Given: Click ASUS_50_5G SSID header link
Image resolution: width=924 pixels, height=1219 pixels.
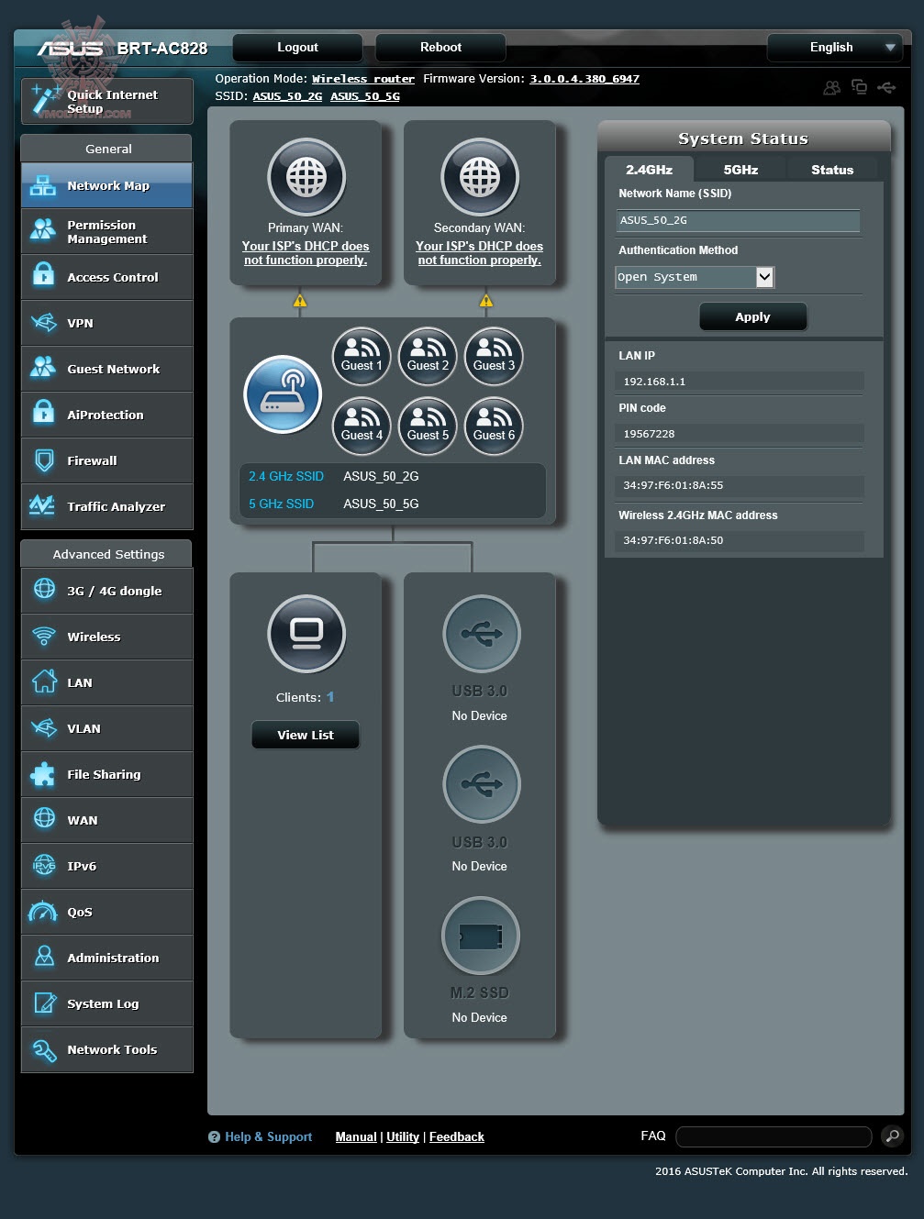Looking at the screenshot, I should (x=365, y=96).
